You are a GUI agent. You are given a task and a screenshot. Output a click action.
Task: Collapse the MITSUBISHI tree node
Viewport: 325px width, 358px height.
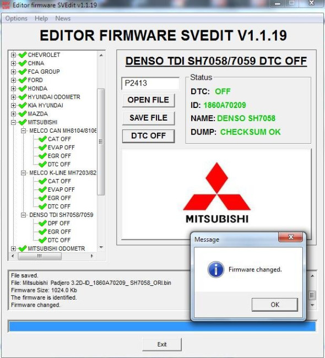tap(13, 122)
